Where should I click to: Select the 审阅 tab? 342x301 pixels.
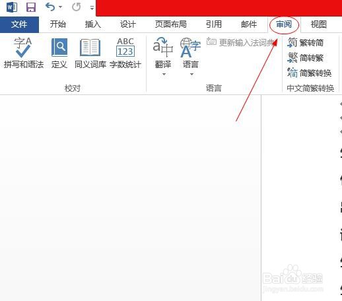click(284, 24)
